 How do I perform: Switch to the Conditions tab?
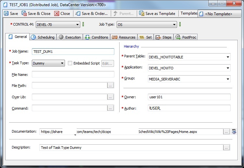coord(96,37)
